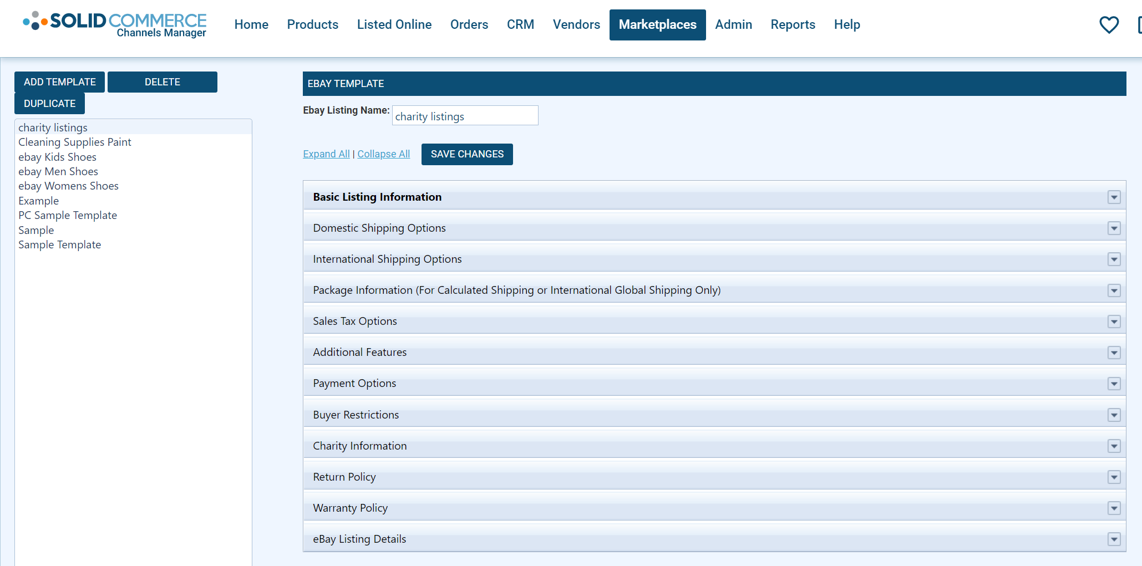This screenshot has height=566, width=1142.
Task: Select ebay Men Shoes template
Action: [x=133, y=171]
